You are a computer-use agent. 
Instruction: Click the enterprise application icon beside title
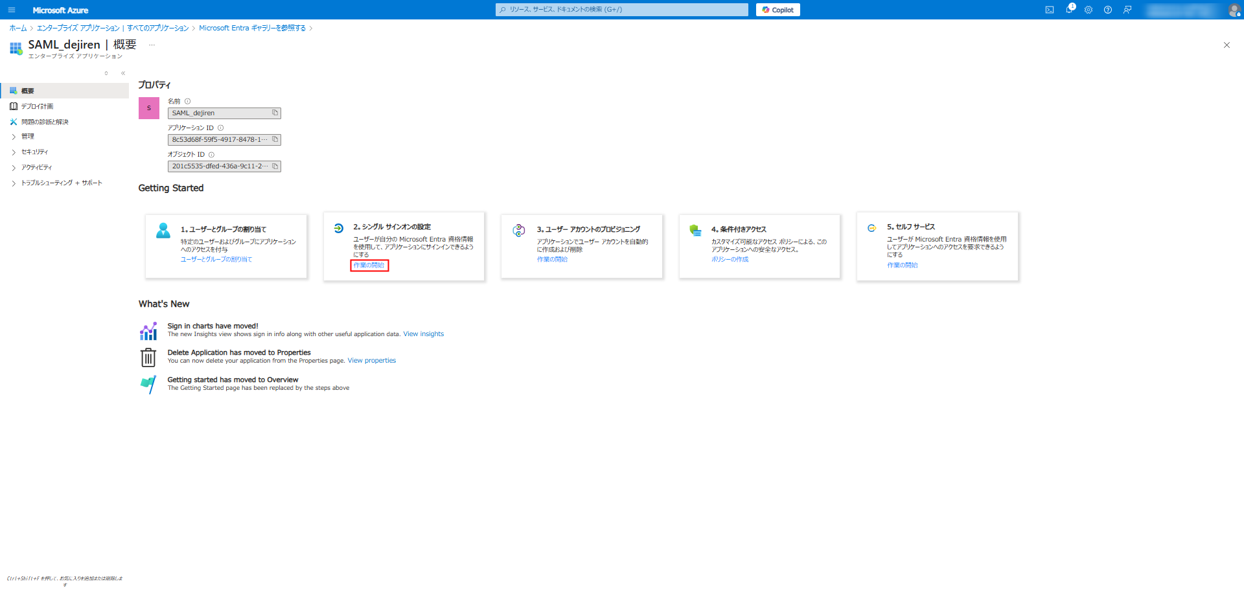(16, 49)
